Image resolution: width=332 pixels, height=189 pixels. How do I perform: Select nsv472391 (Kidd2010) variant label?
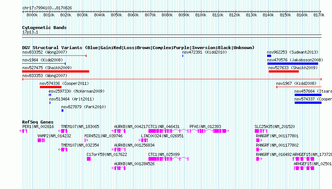(x=204, y=52)
